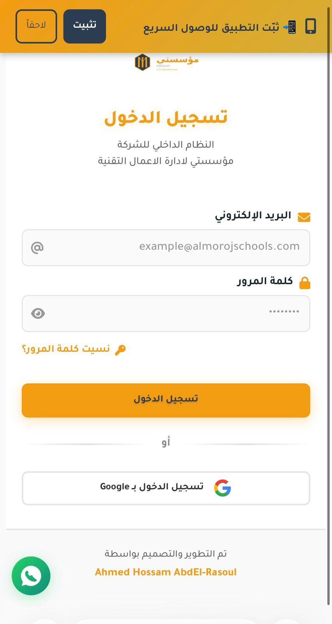This screenshot has height=624, width=332.
Task: Click the Ahmed Hossam AbdEl-Rasoul developer link
Action: (166, 572)
